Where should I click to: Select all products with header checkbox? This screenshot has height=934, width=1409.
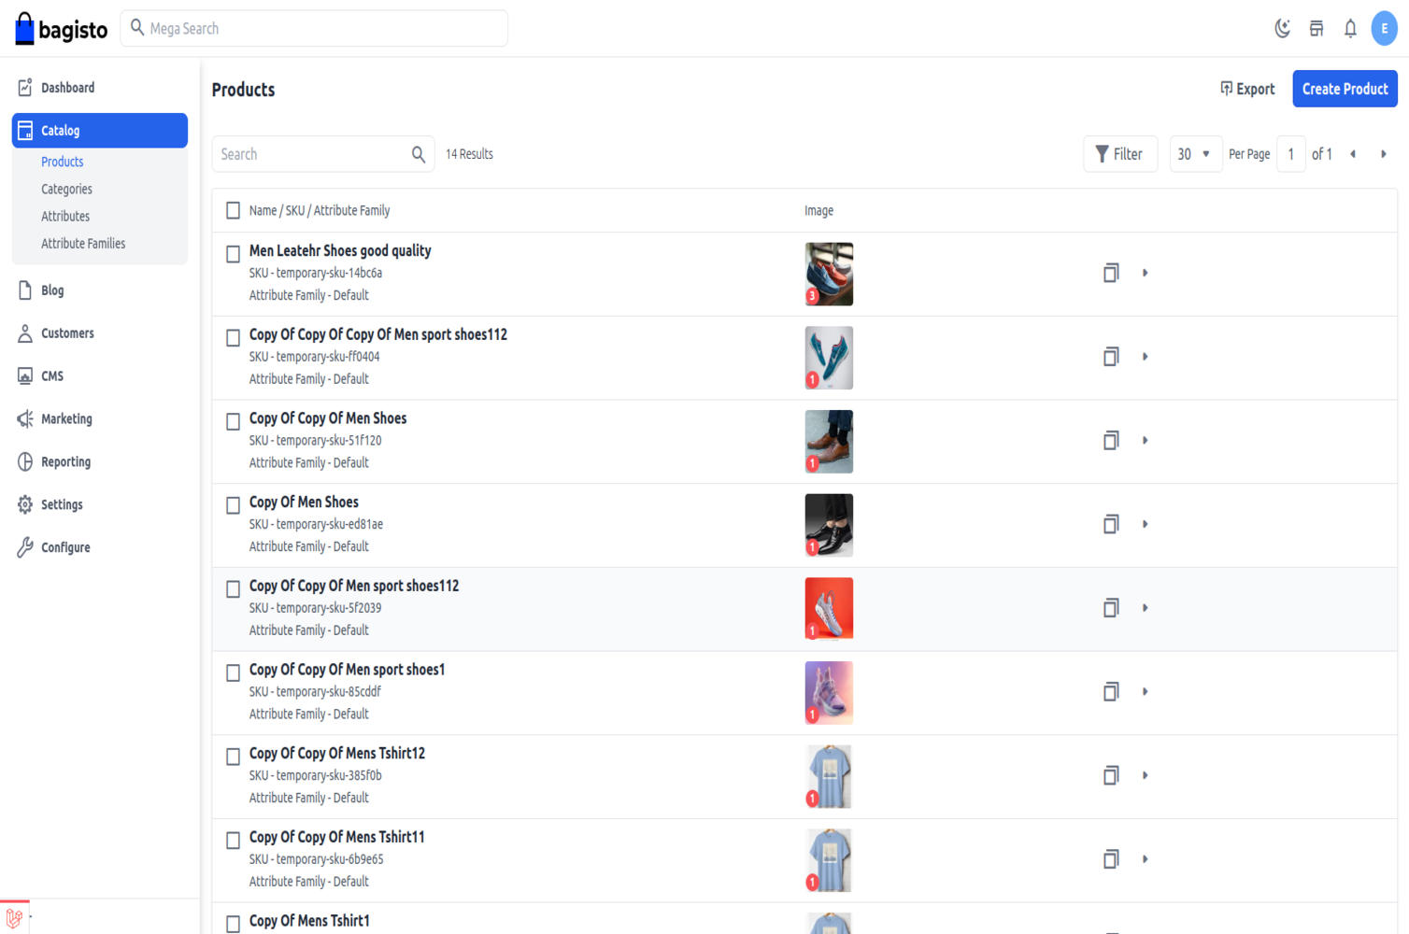pyautogui.click(x=234, y=210)
